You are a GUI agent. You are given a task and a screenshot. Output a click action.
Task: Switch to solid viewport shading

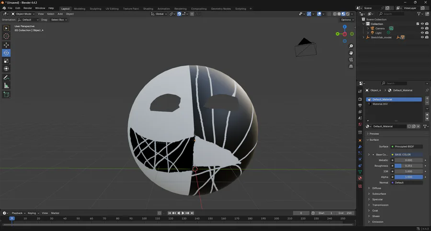tap(339, 14)
